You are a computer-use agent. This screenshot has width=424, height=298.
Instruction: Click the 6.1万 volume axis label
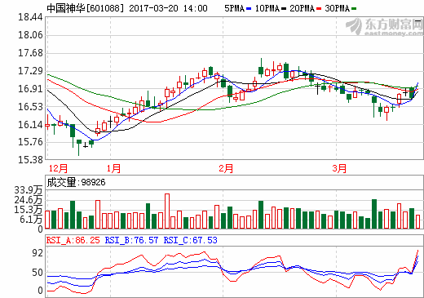pos(31,219)
